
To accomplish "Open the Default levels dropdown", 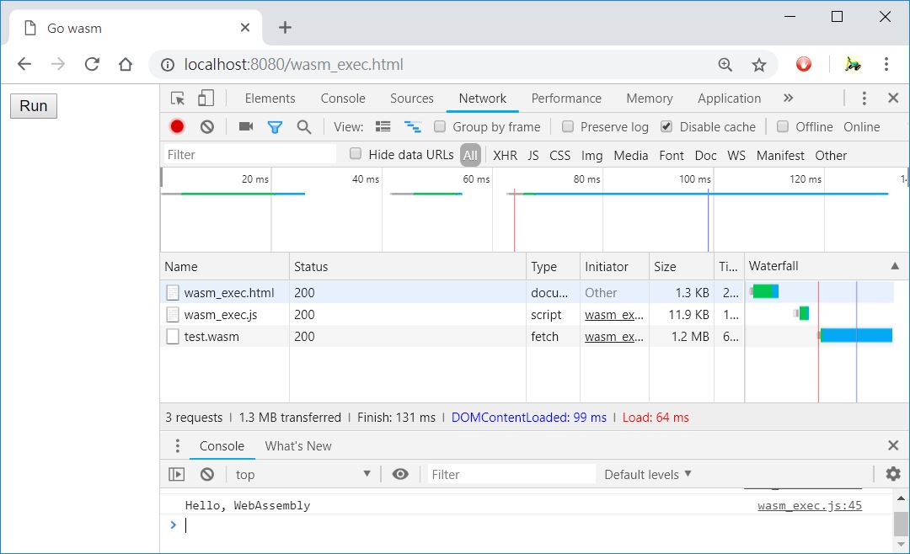I will pyautogui.click(x=647, y=474).
